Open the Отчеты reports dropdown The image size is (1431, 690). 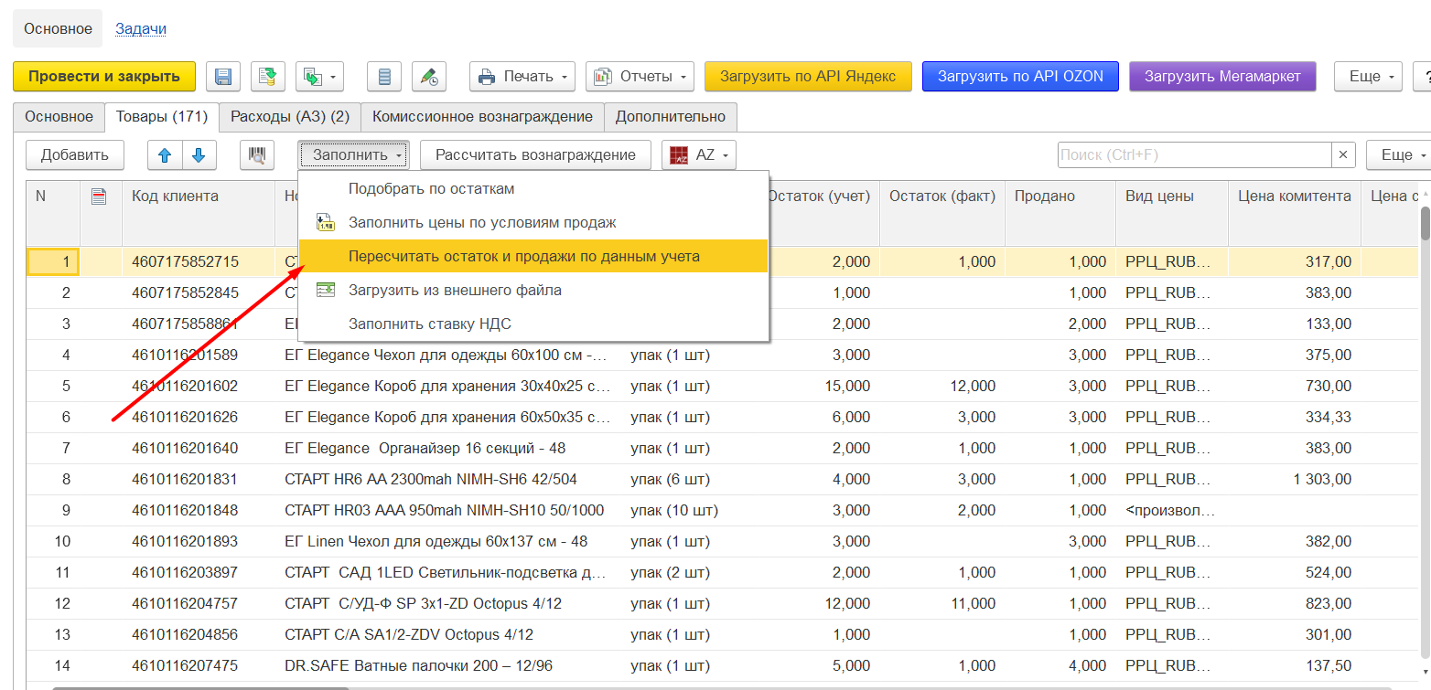pos(640,77)
